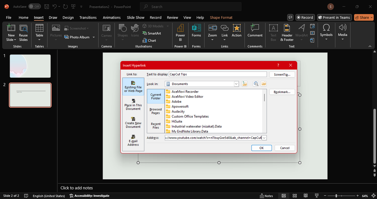This screenshot has width=377, height=199.
Task: Collapse the ribbon with the chevron
Action: [370, 46]
